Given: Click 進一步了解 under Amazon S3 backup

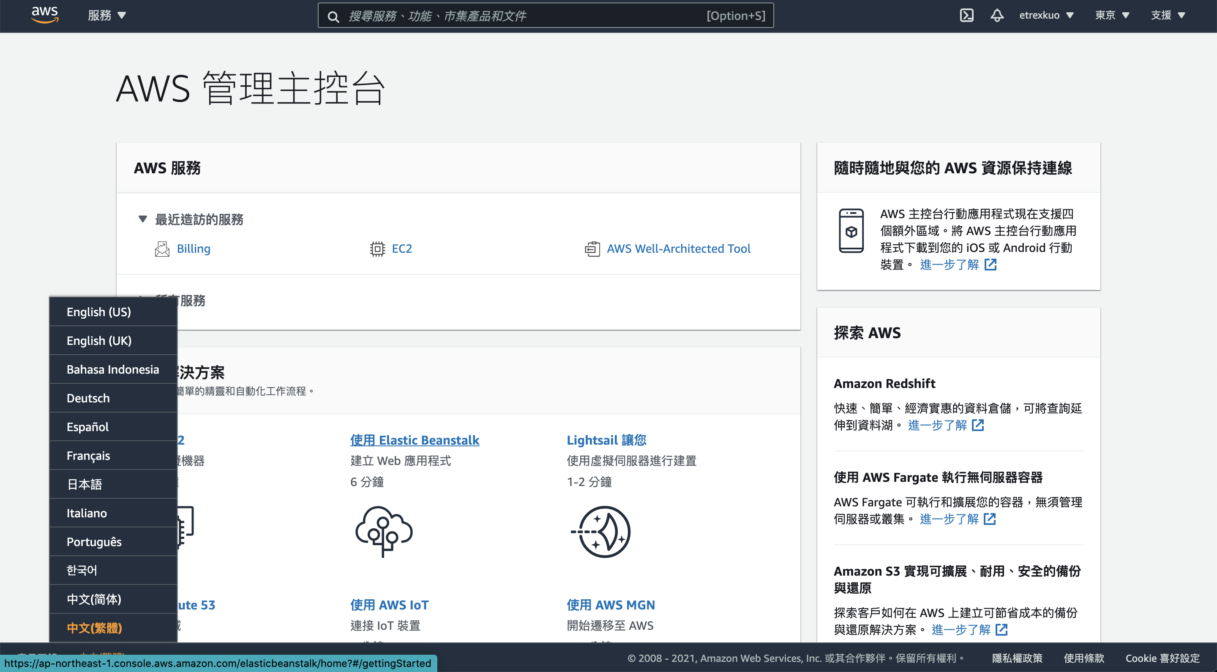Looking at the screenshot, I should [x=961, y=629].
